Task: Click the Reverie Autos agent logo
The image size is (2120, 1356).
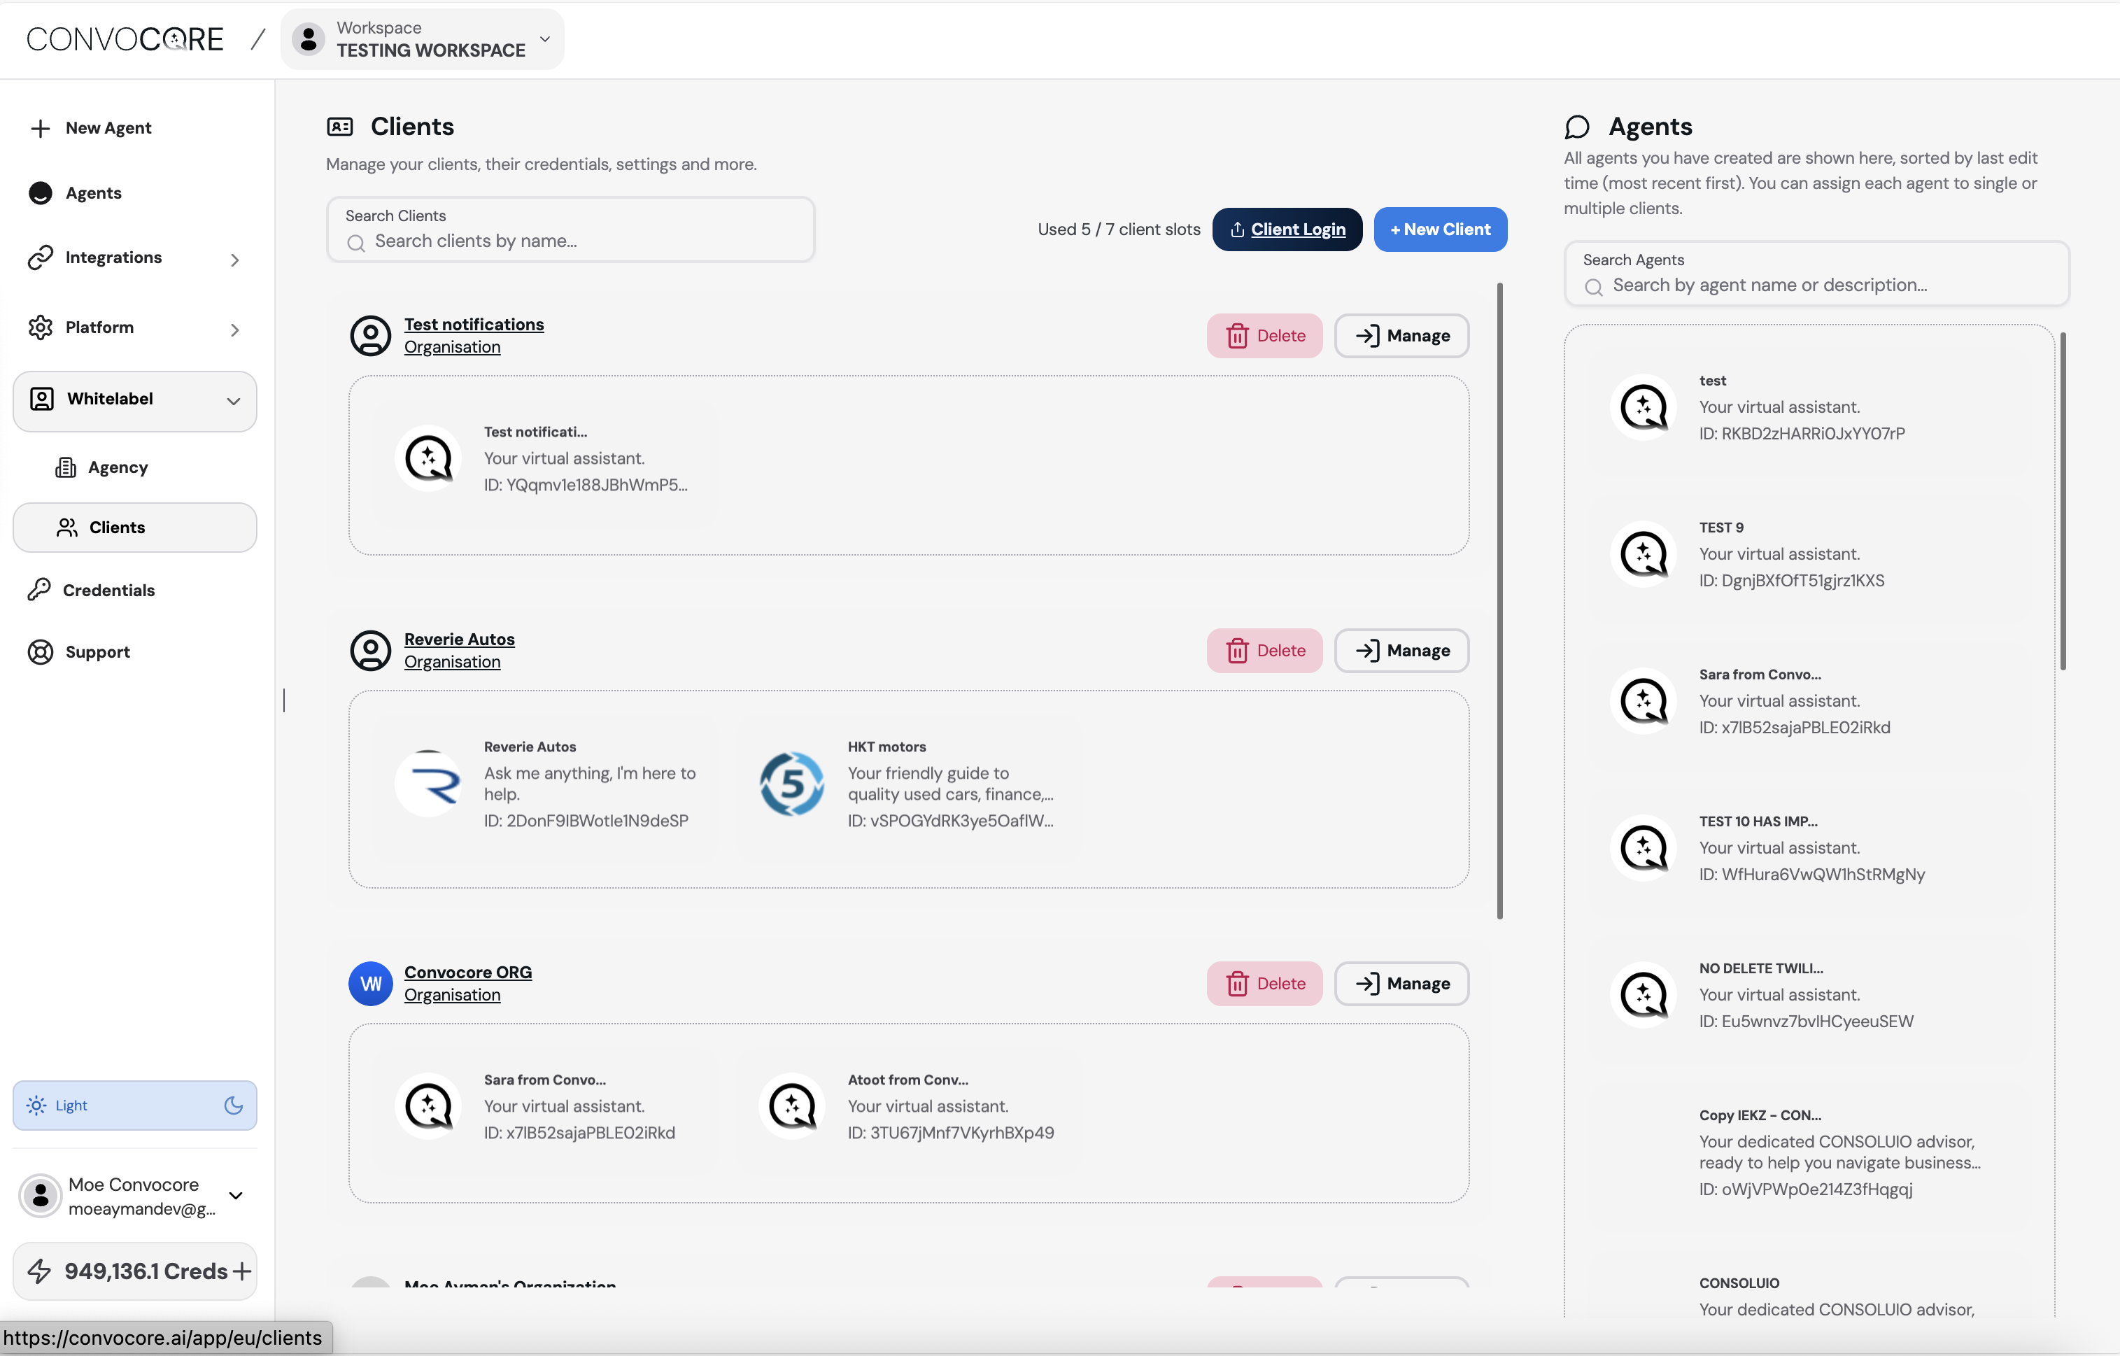Action: pyautogui.click(x=429, y=783)
